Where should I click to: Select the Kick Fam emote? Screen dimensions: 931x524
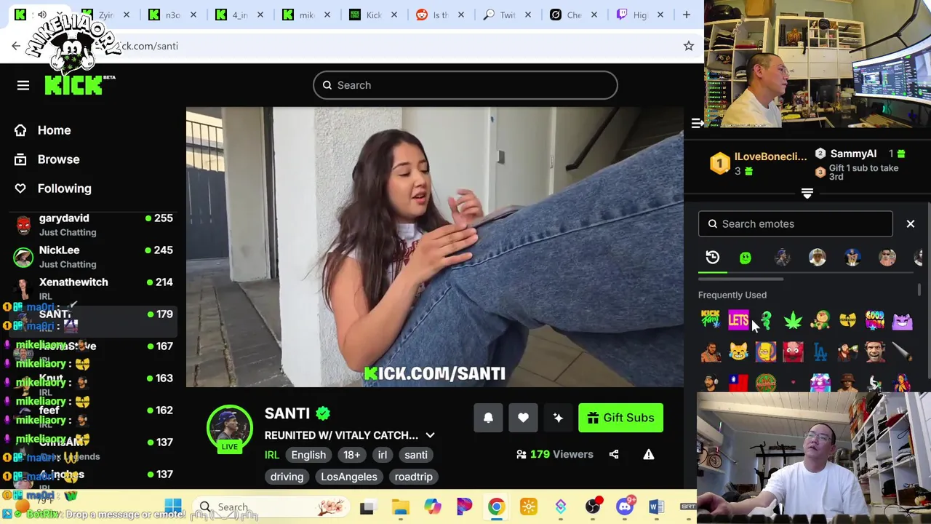point(711,320)
